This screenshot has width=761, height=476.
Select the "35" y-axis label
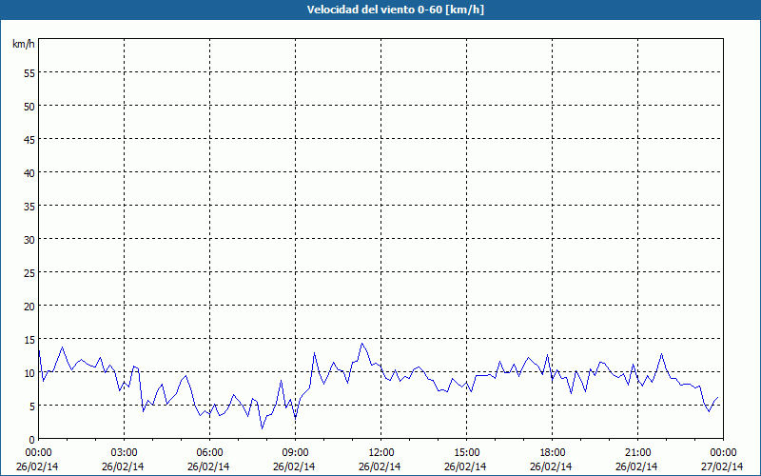coord(29,207)
